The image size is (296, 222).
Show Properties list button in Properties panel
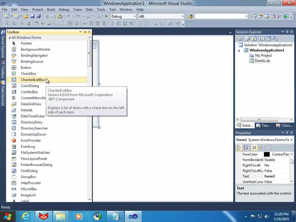tap(254, 147)
